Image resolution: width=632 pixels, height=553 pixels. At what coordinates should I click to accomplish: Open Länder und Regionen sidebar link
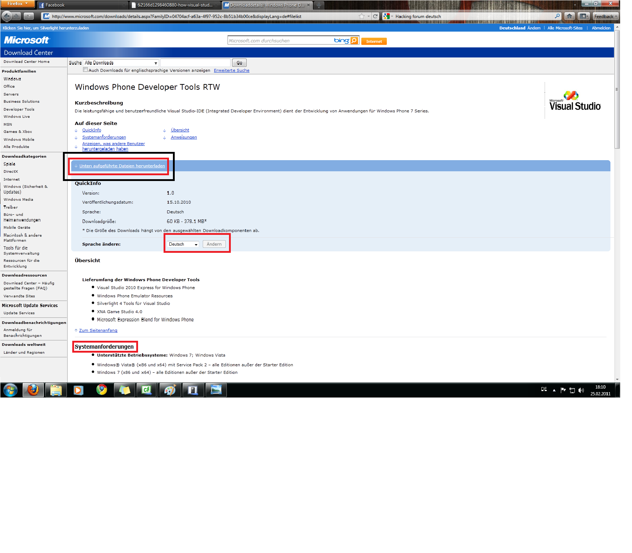pyautogui.click(x=24, y=353)
